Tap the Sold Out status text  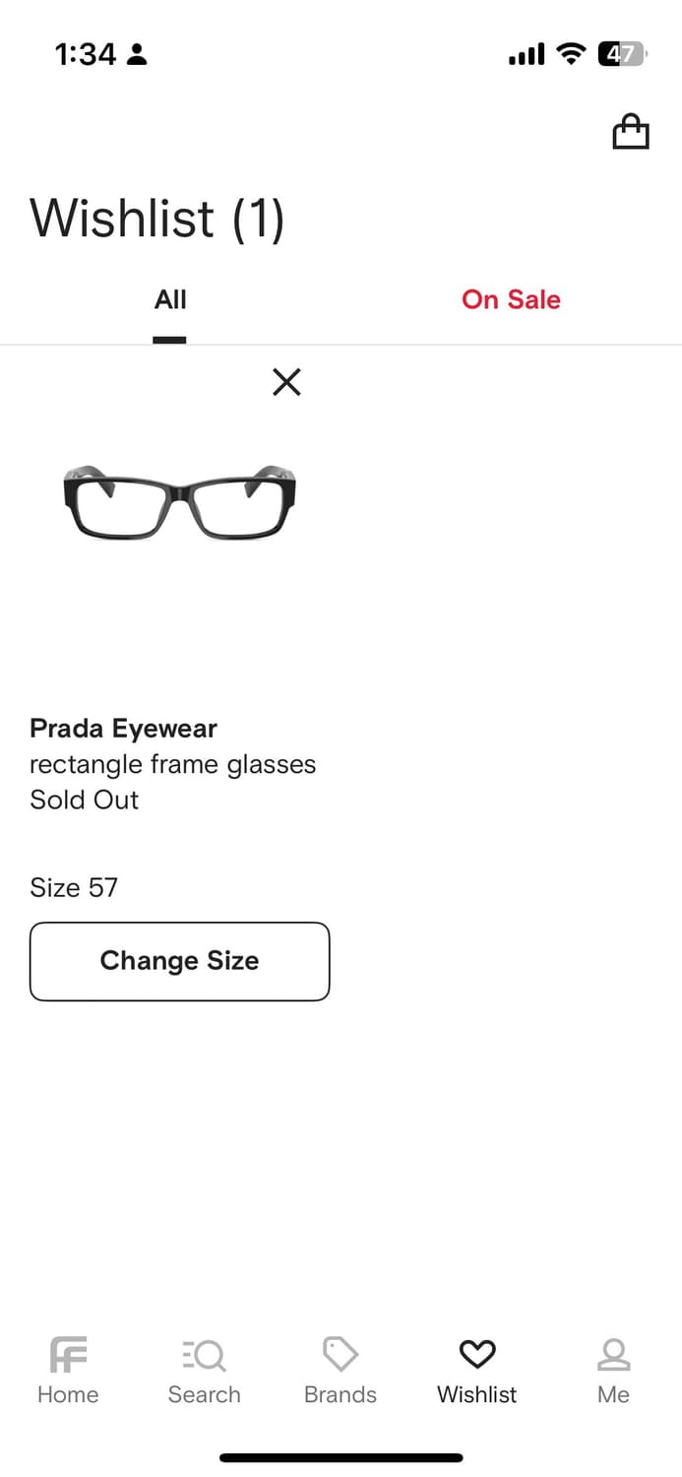coord(85,800)
